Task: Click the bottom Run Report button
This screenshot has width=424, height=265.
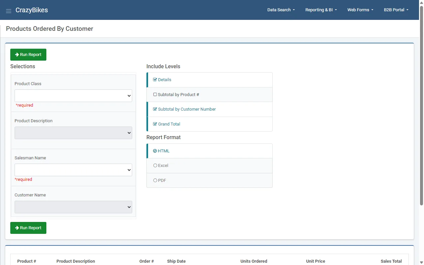Action: tap(28, 228)
